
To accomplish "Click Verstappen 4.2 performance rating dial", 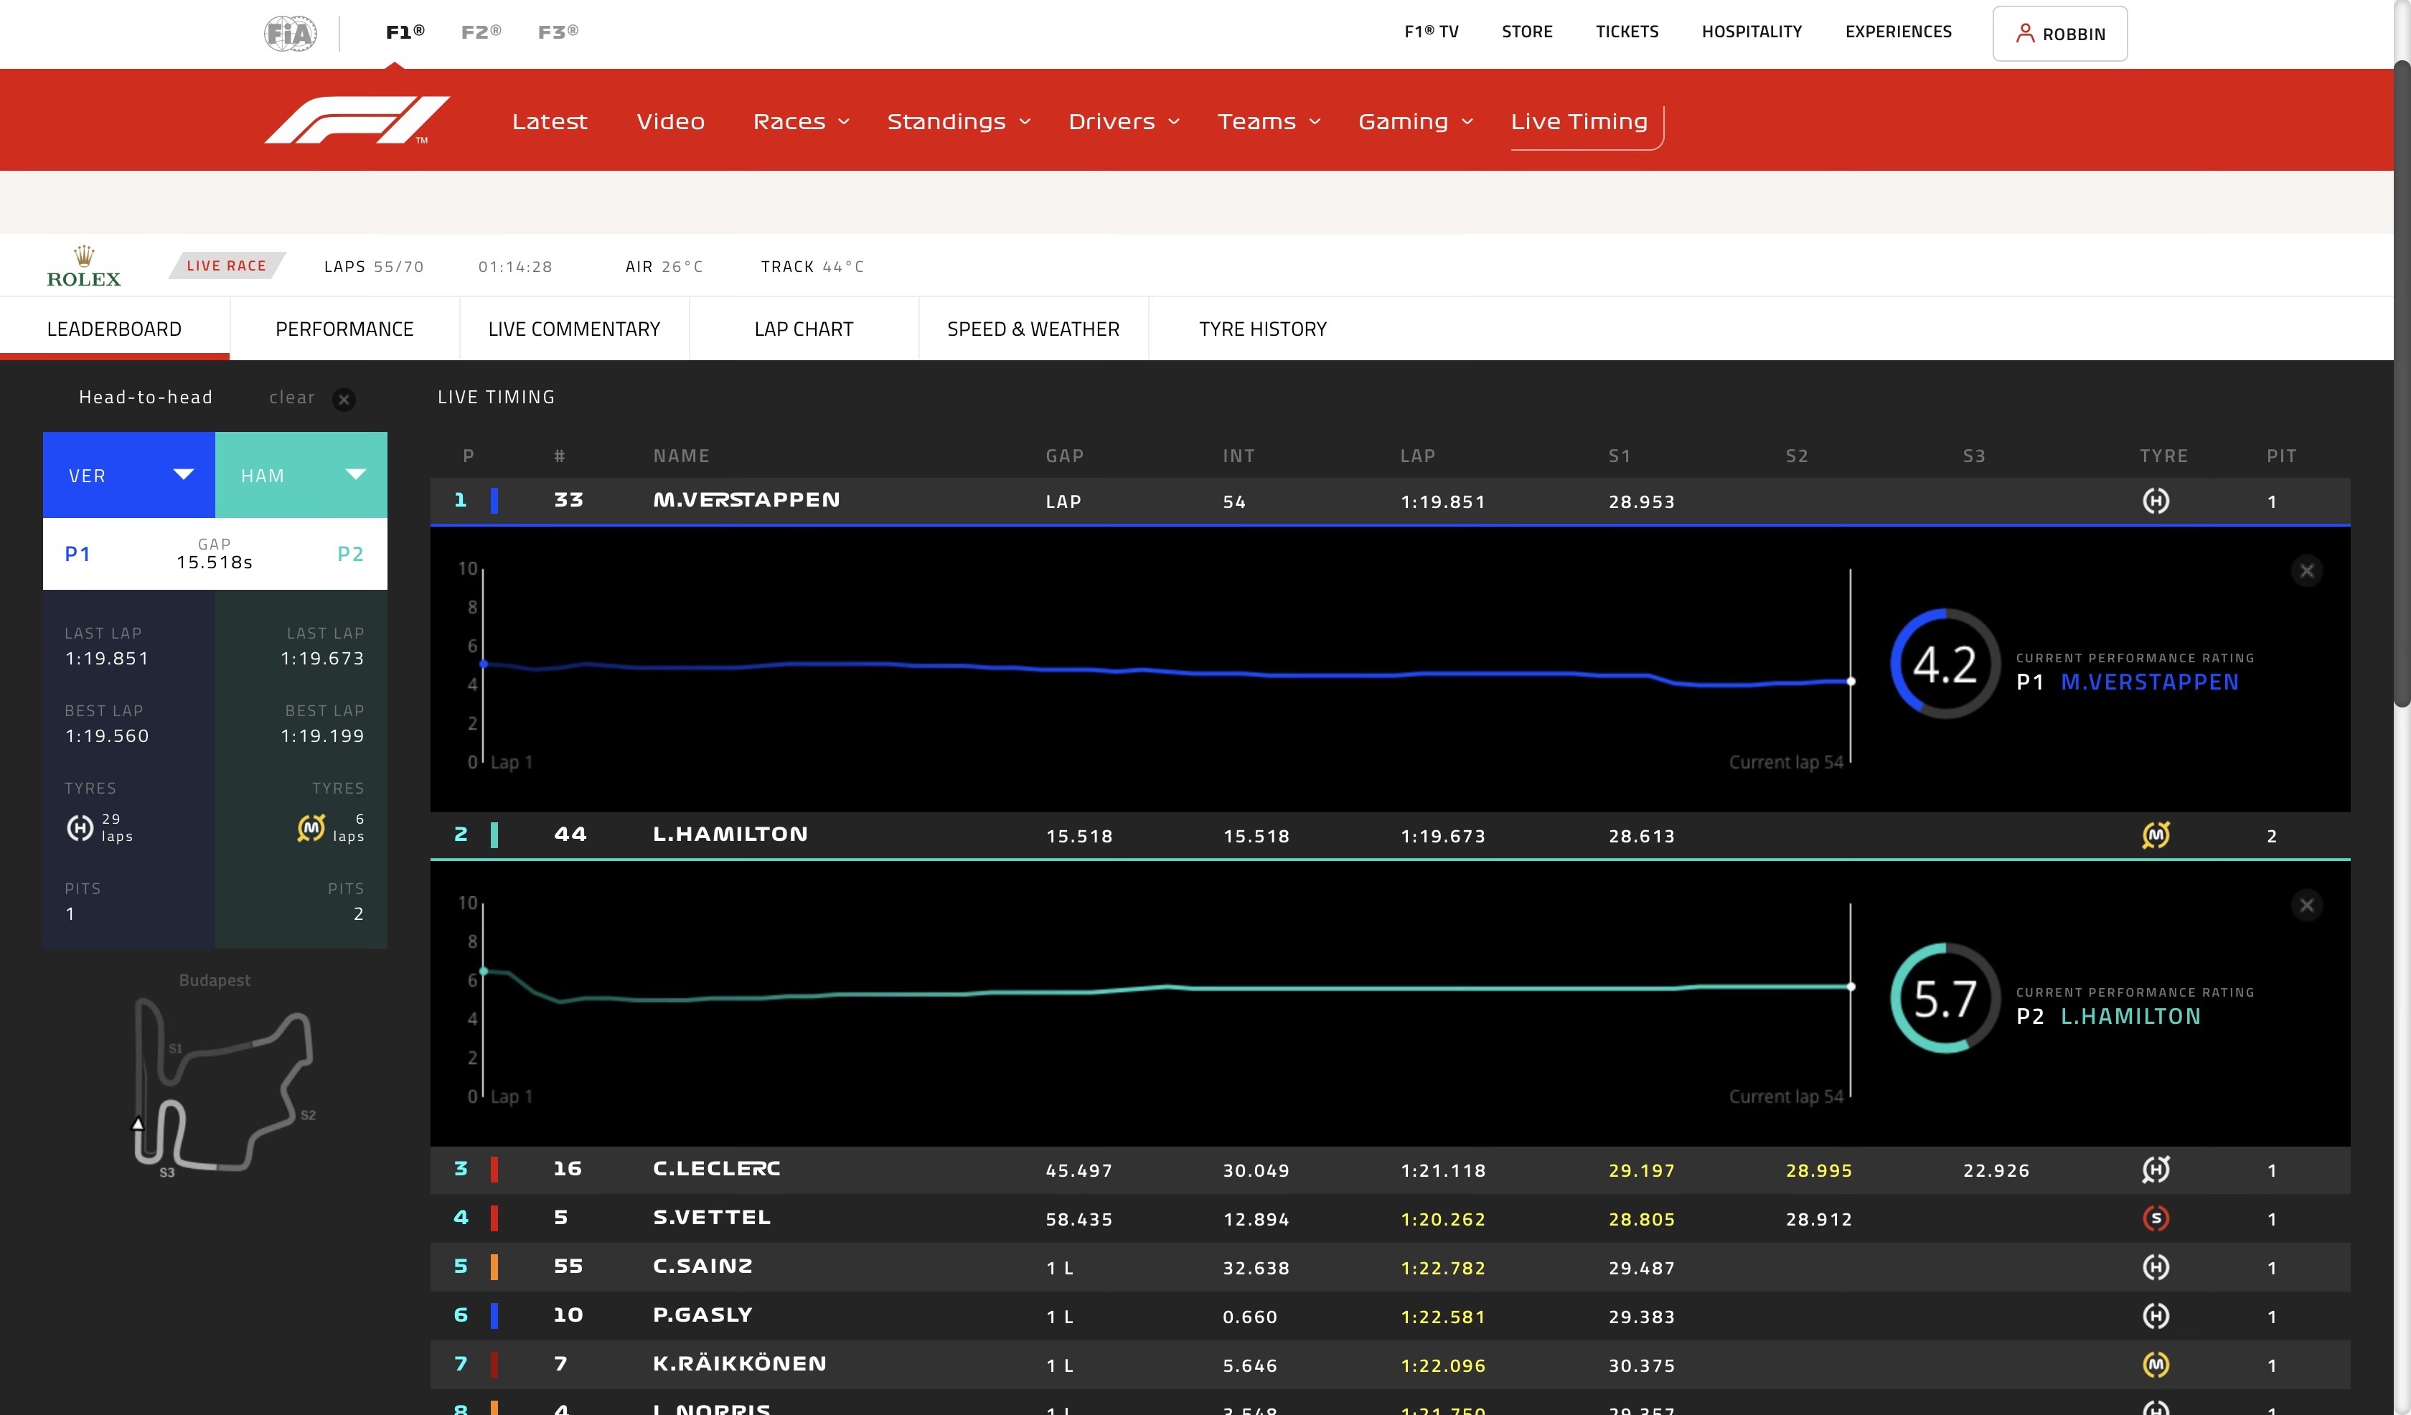I will pyautogui.click(x=1945, y=664).
